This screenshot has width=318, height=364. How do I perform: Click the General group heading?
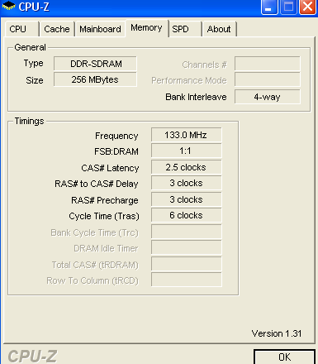(x=30, y=47)
